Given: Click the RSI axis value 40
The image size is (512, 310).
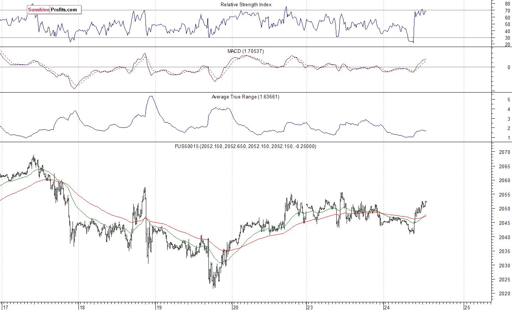Looking at the screenshot, I should (507, 31).
